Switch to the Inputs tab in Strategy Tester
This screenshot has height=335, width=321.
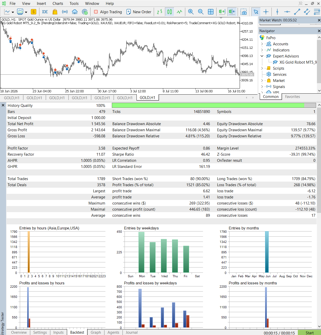pyautogui.click(x=58, y=332)
